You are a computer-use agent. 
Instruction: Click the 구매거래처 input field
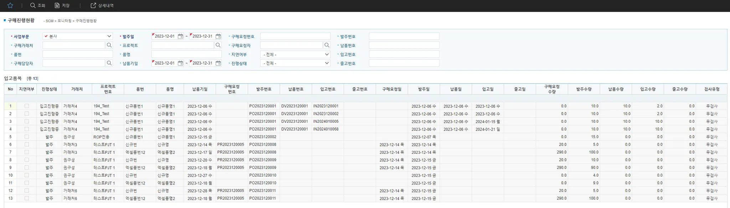74,45
